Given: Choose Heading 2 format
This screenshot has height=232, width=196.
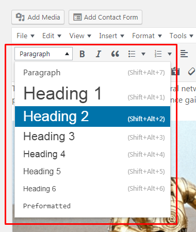Looking at the screenshot, I should (x=92, y=117).
